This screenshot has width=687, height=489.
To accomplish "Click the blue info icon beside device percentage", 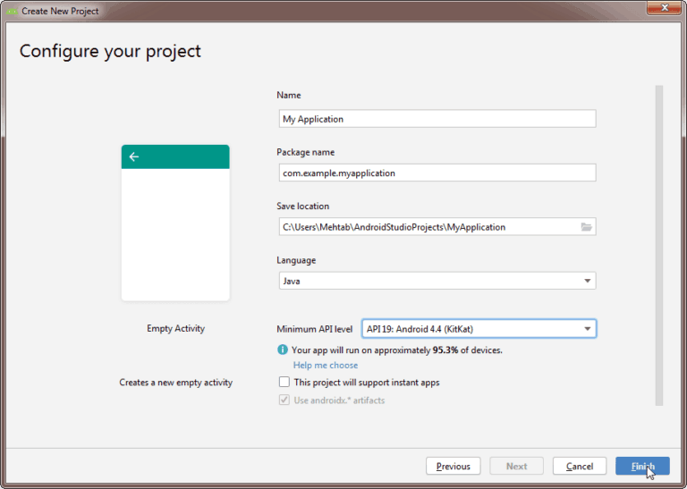I will (x=283, y=350).
